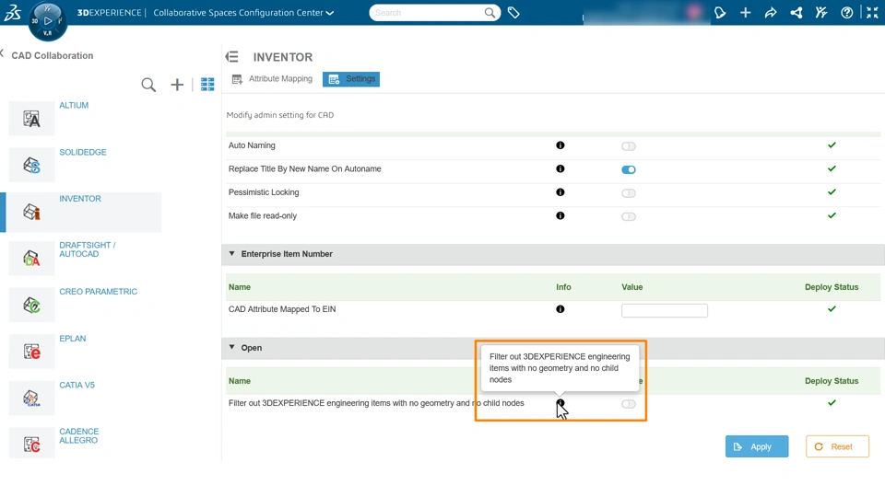The width and height of the screenshot is (885, 497).
Task: Enable the Pessimistic Locking toggle
Action: click(628, 193)
